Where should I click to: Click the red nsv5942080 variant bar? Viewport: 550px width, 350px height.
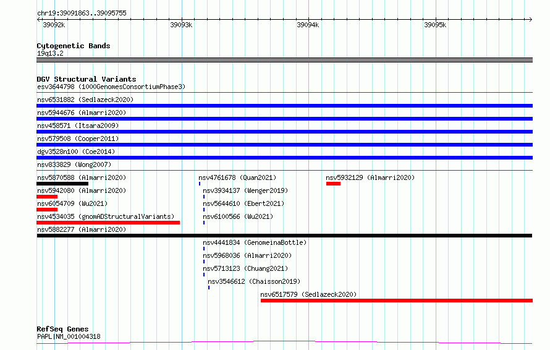(47, 197)
